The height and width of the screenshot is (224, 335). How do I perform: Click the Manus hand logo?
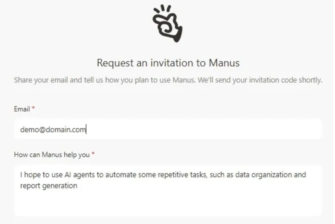click(x=167, y=23)
